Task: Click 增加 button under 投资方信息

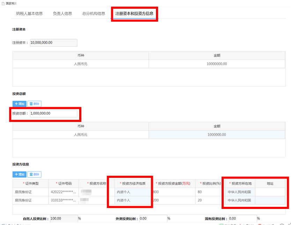Action: tap(20, 174)
